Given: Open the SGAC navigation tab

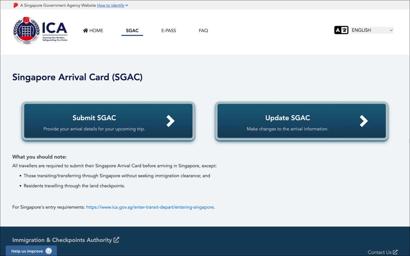Looking at the screenshot, I should [x=132, y=30].
